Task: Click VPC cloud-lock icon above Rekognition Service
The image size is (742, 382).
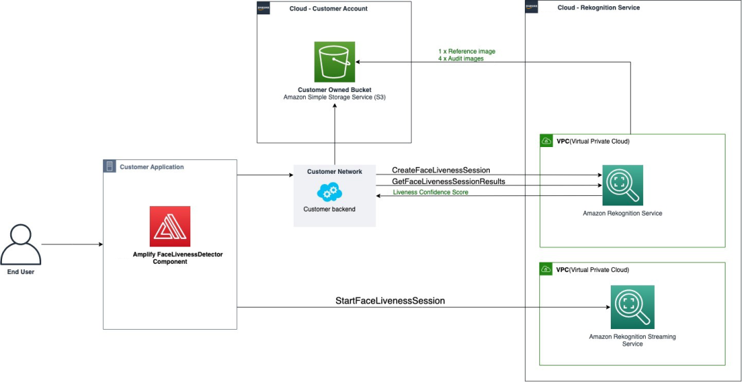Action: tap(546, 141)
